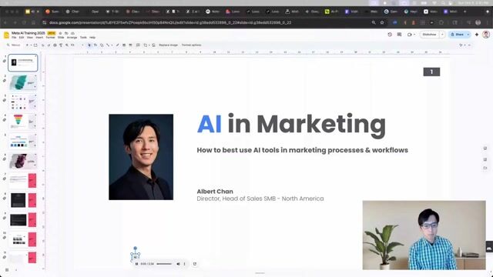The height and width of the screenshot is (277, 493).
Task: Click the browser back arrow
Action: [5, 22]
